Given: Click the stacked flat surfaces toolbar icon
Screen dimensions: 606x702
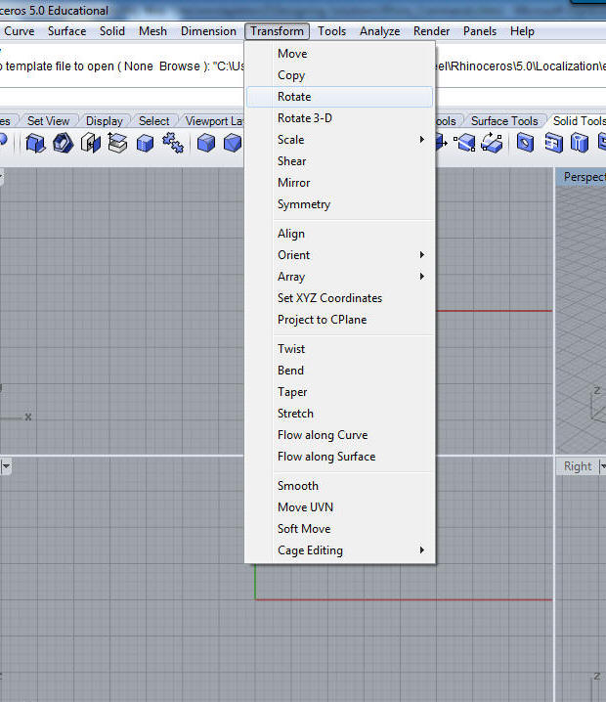Looking at the screenshot, I should coord(118,144).
